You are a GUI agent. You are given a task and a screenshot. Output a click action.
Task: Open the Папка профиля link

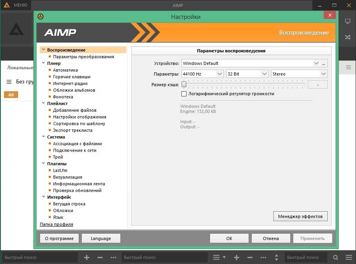tap(56, 224)
